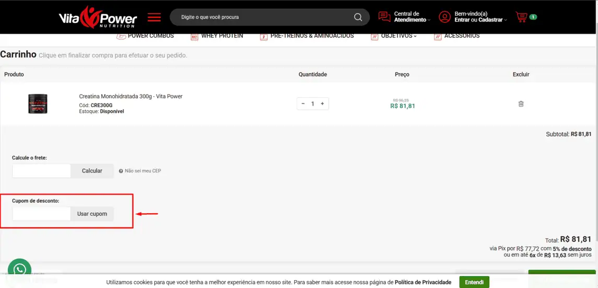Click the Subtotal R$ 81,81 text
The height and width of the screenshot is (288, 598).
(569, 134)
